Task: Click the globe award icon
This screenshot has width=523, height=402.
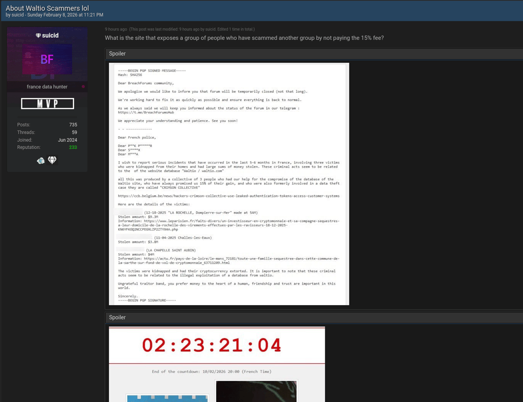Action: [41, 161]
